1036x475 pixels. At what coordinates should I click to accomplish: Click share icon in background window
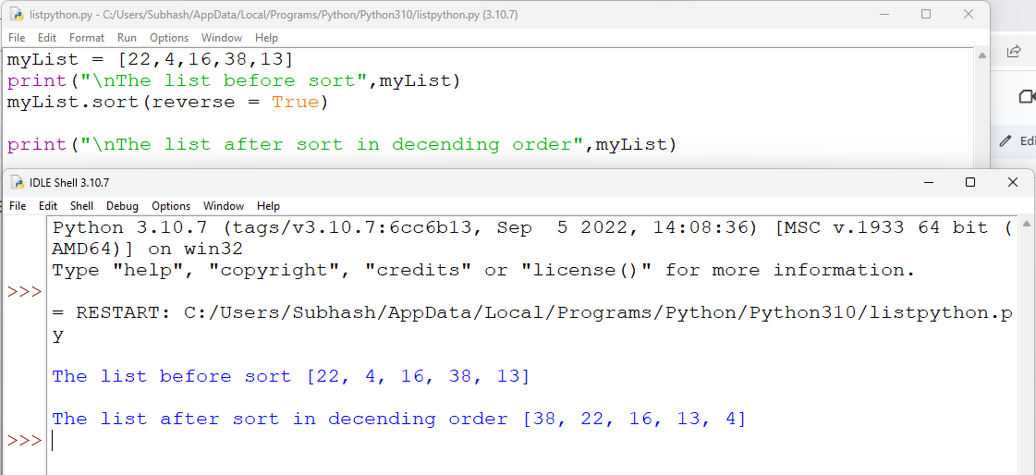(1013, 52)
